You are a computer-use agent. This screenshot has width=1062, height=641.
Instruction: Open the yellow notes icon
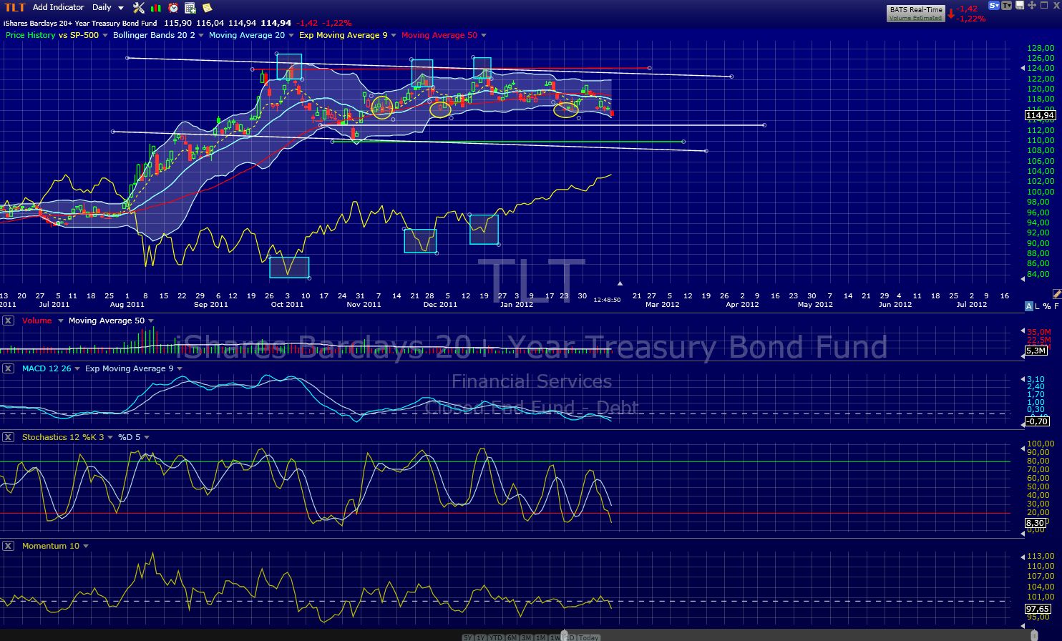(x=207, y=7)
